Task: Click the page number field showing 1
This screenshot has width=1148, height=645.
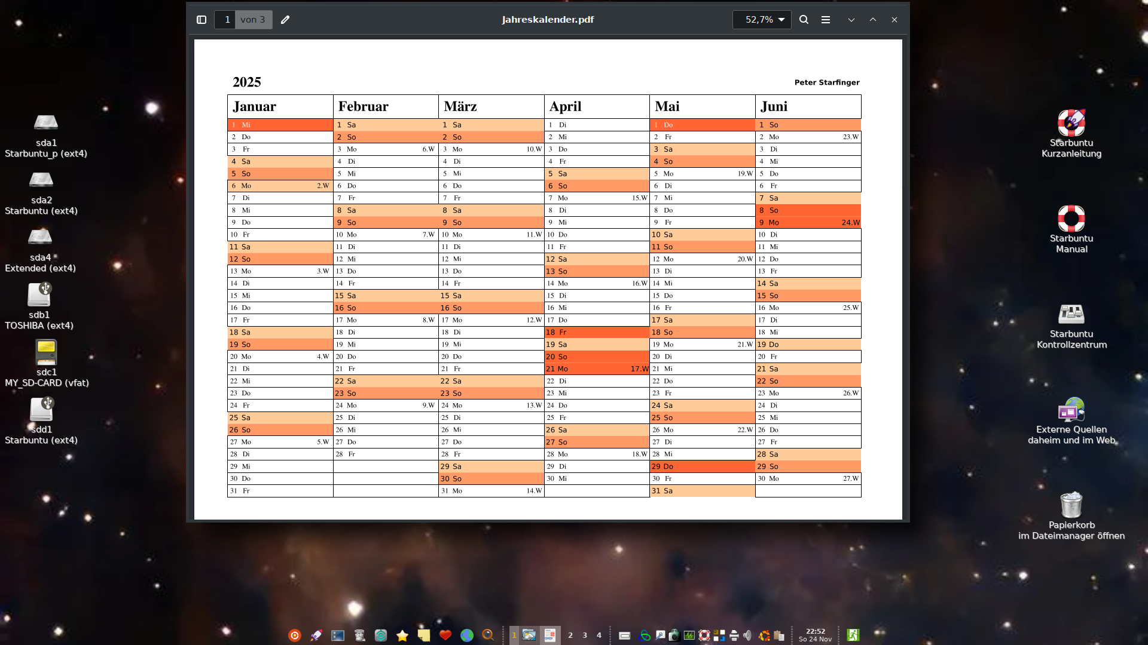Action: point(225,20)
